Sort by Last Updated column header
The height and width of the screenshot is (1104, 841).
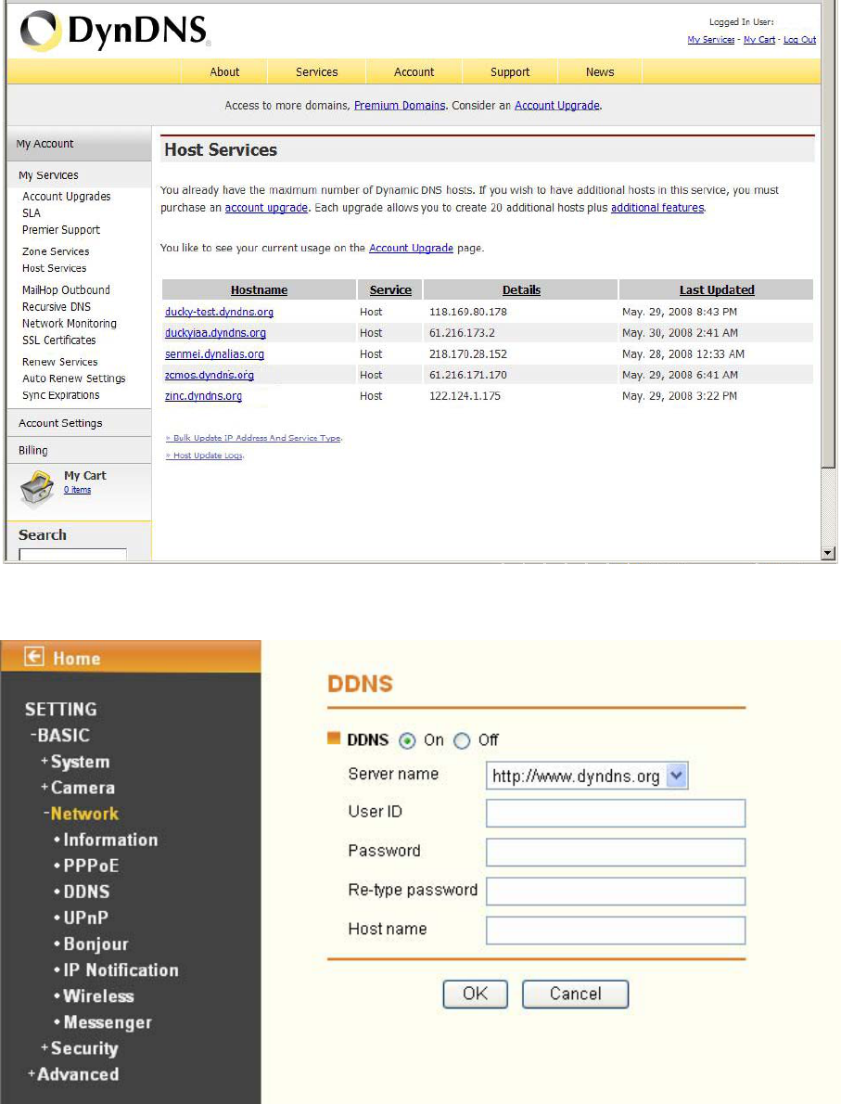pyautogui.click(x=717, y=290)
